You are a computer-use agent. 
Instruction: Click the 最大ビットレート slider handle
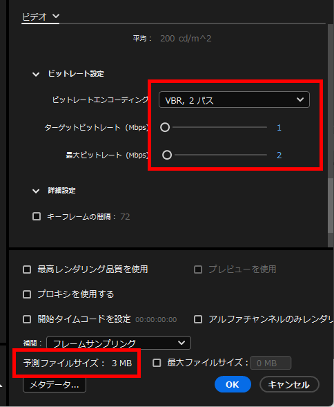click(x=167, y=155)
